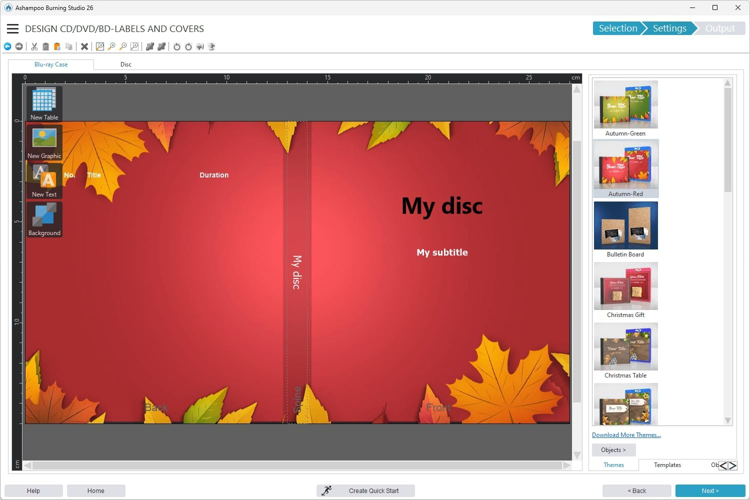
Task: Launch Create Quick Start
Action: (x=365, y=490)
